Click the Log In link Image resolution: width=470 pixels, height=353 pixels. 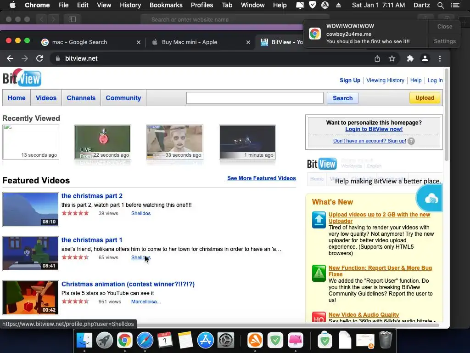pyautogui.click(x=435, y=80)
